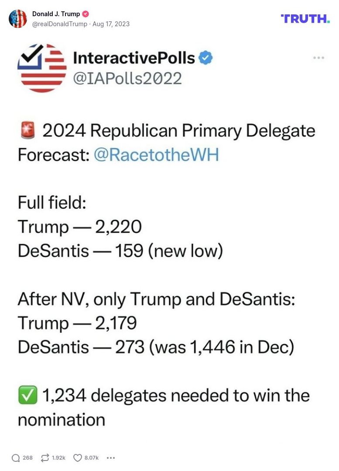Click the pink verification checkmark beside Donald J. Trump
Image resolution: width=339 pixels, height=471 pixels.
(x=85, y=14)
